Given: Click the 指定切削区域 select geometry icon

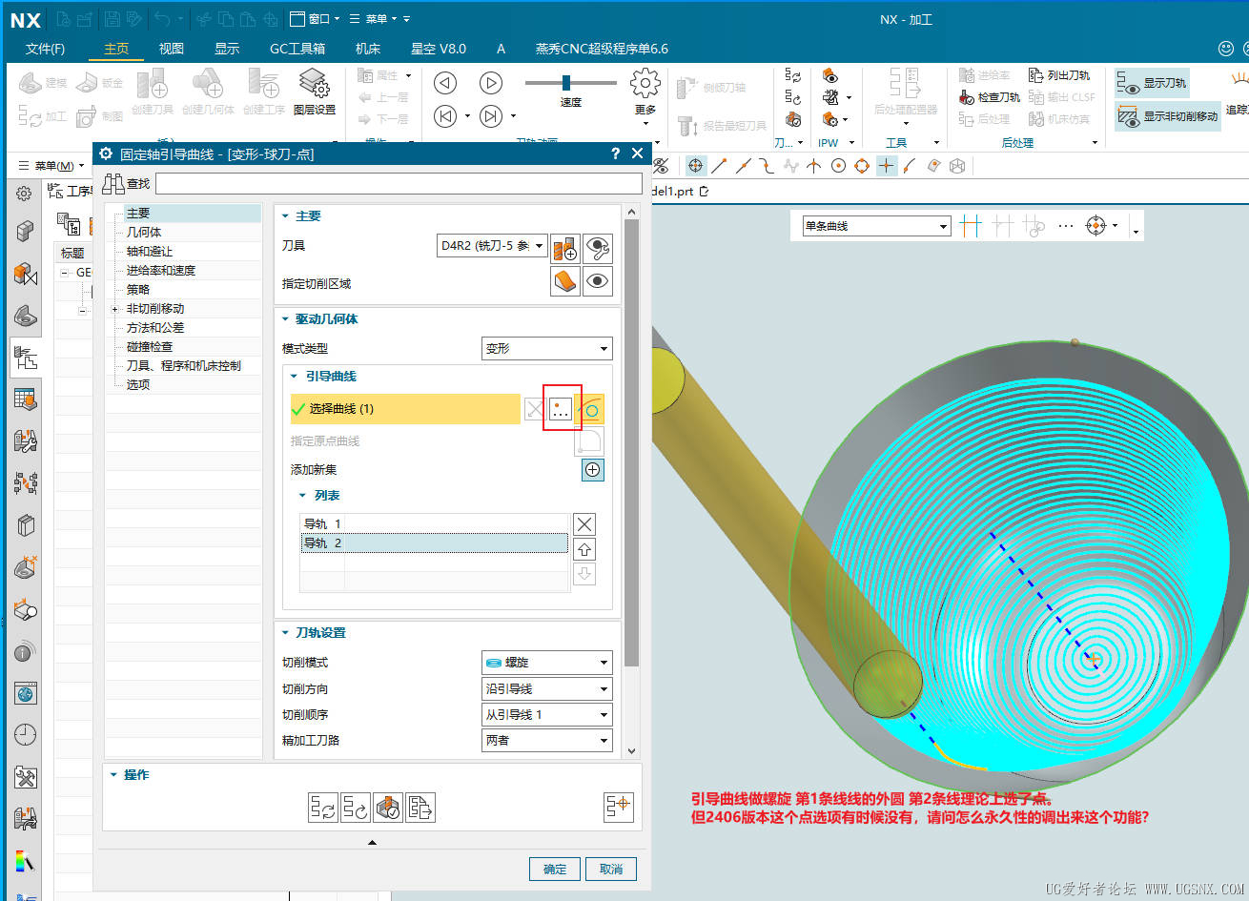Looking at the screenshot, I should [565, 281].
